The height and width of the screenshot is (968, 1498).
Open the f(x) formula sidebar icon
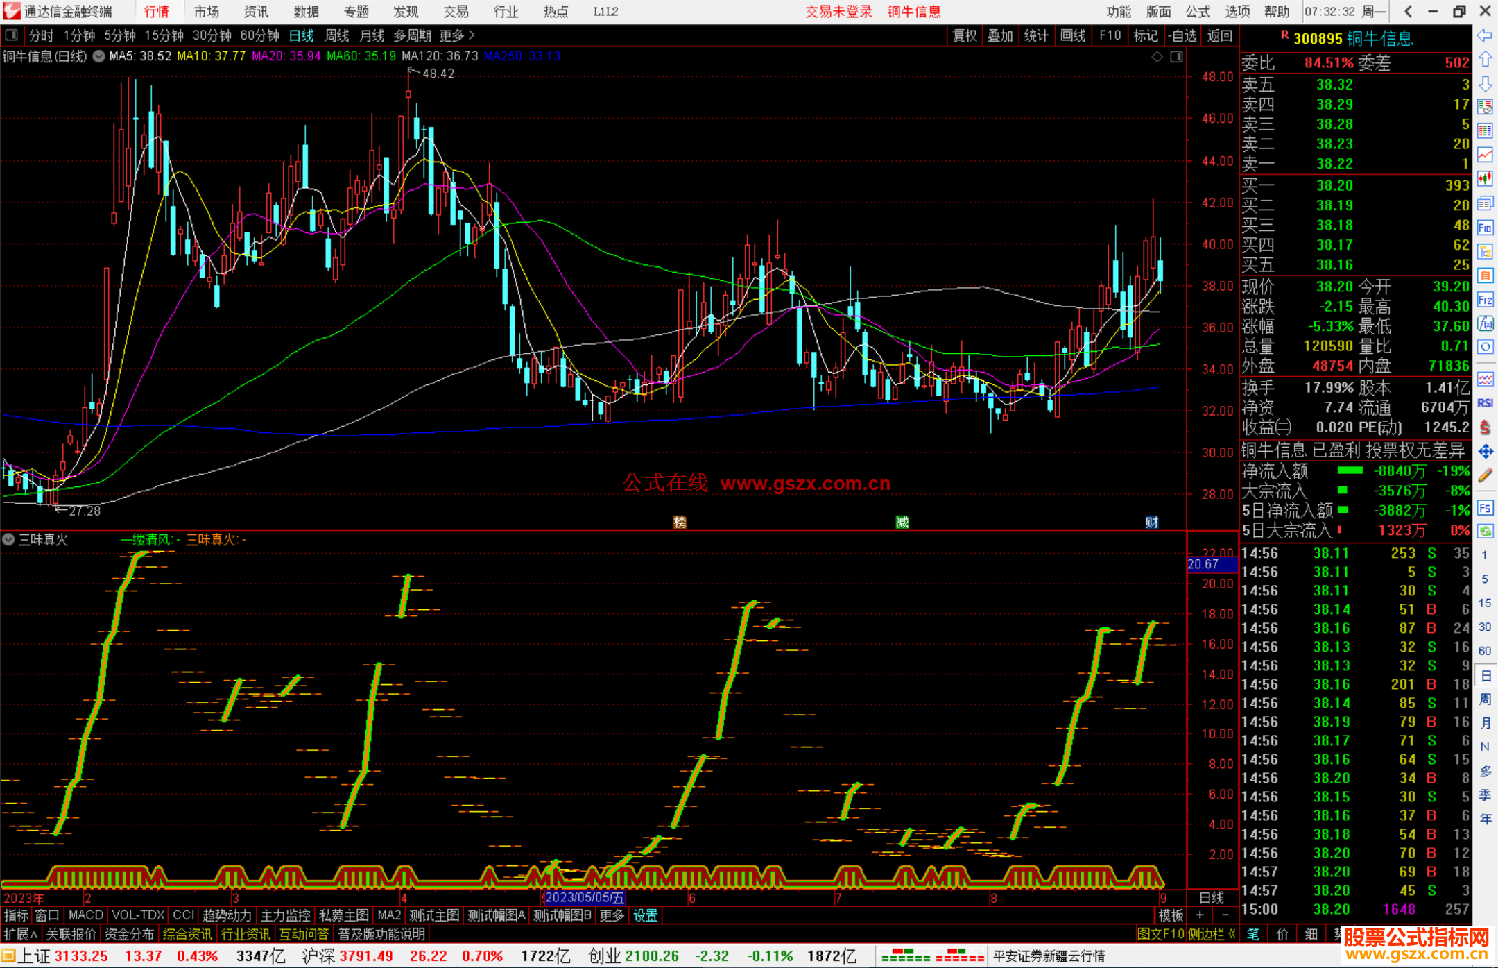[1485, 323]
